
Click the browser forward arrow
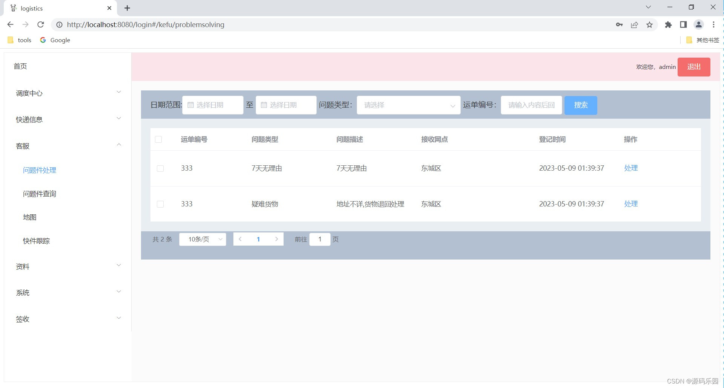(x=25, y=24)
